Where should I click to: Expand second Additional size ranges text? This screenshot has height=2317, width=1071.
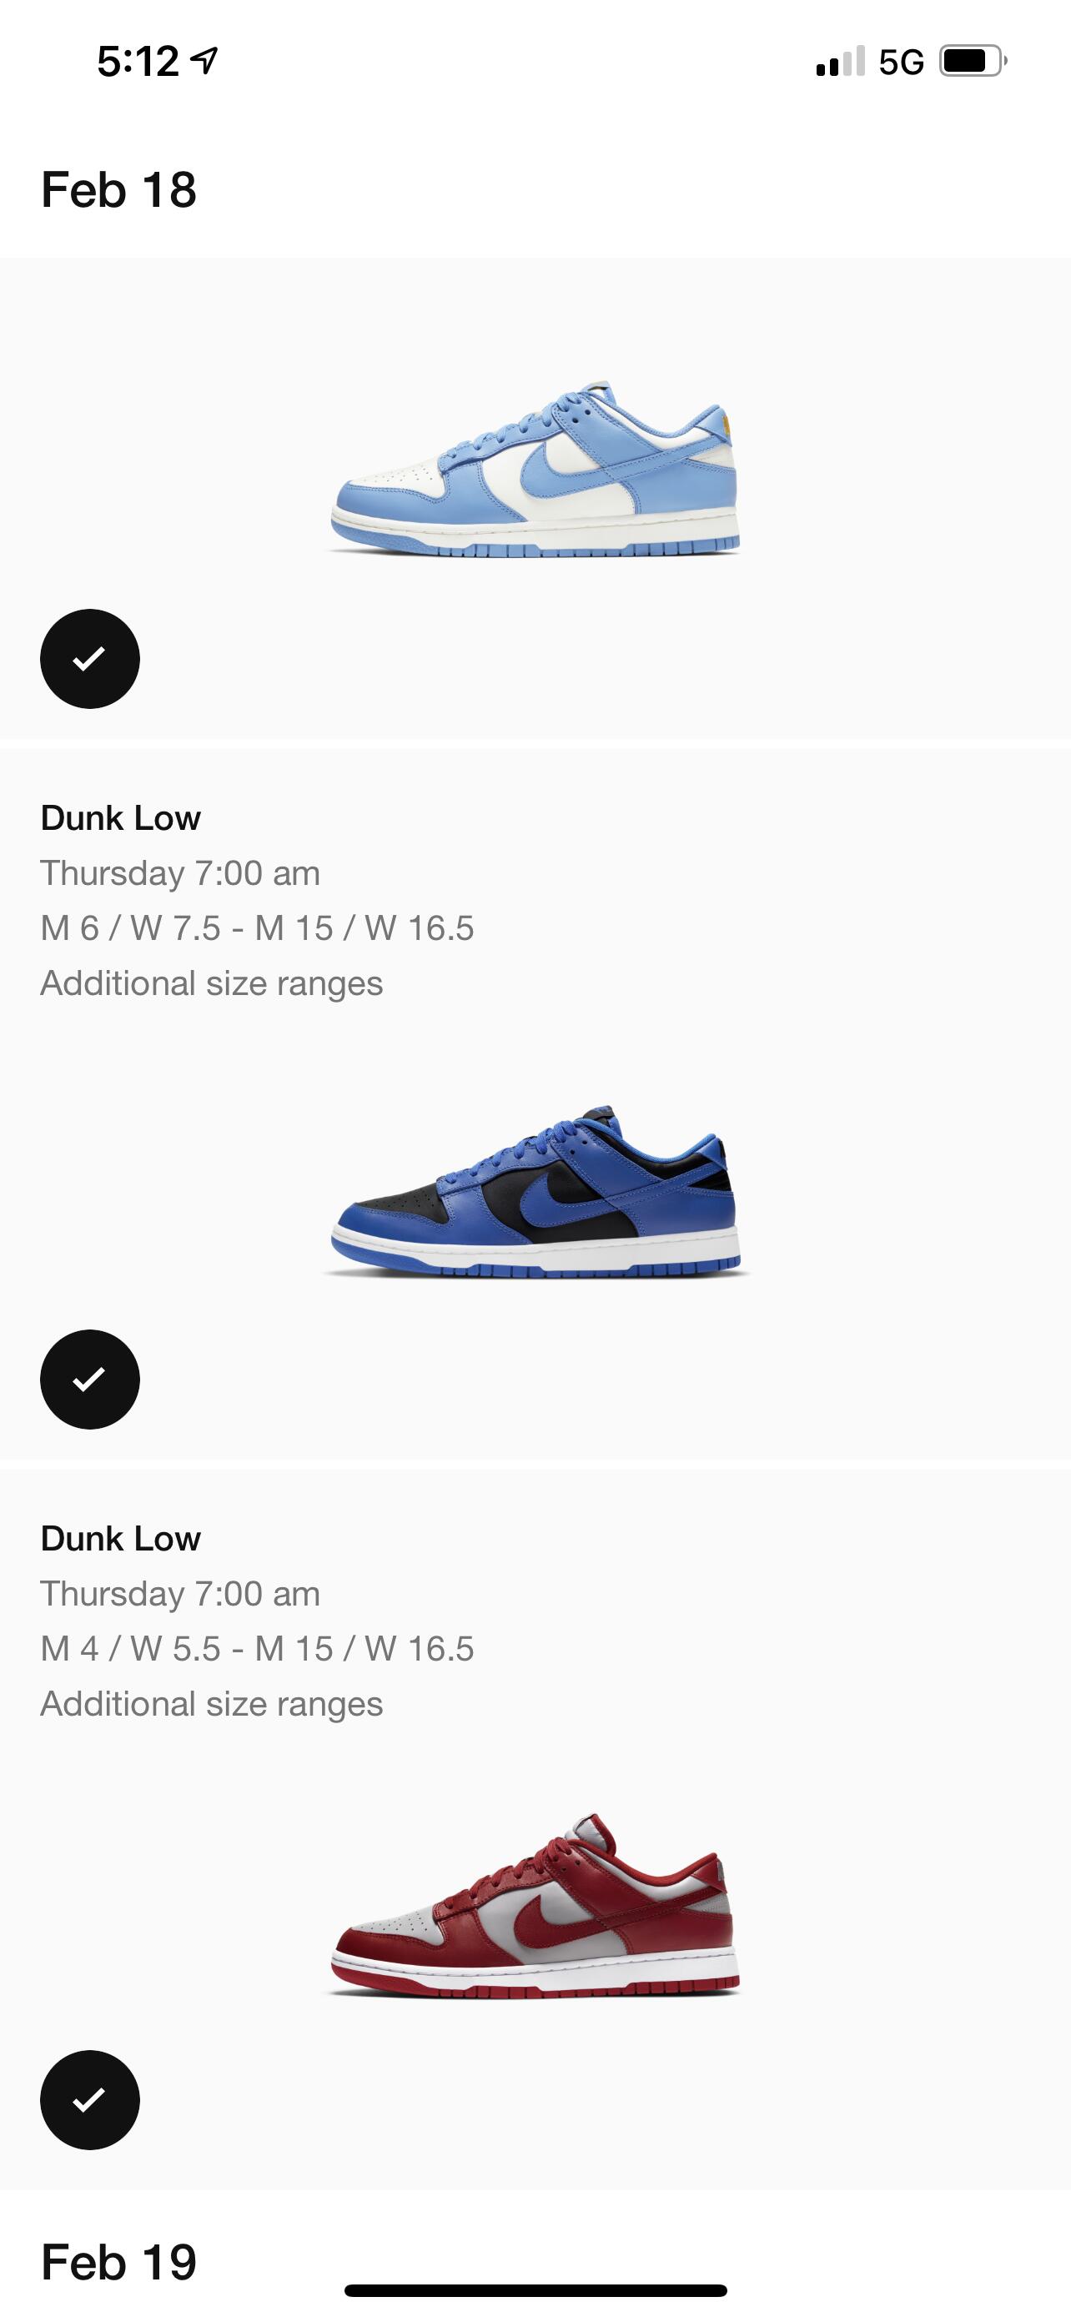211,1704
